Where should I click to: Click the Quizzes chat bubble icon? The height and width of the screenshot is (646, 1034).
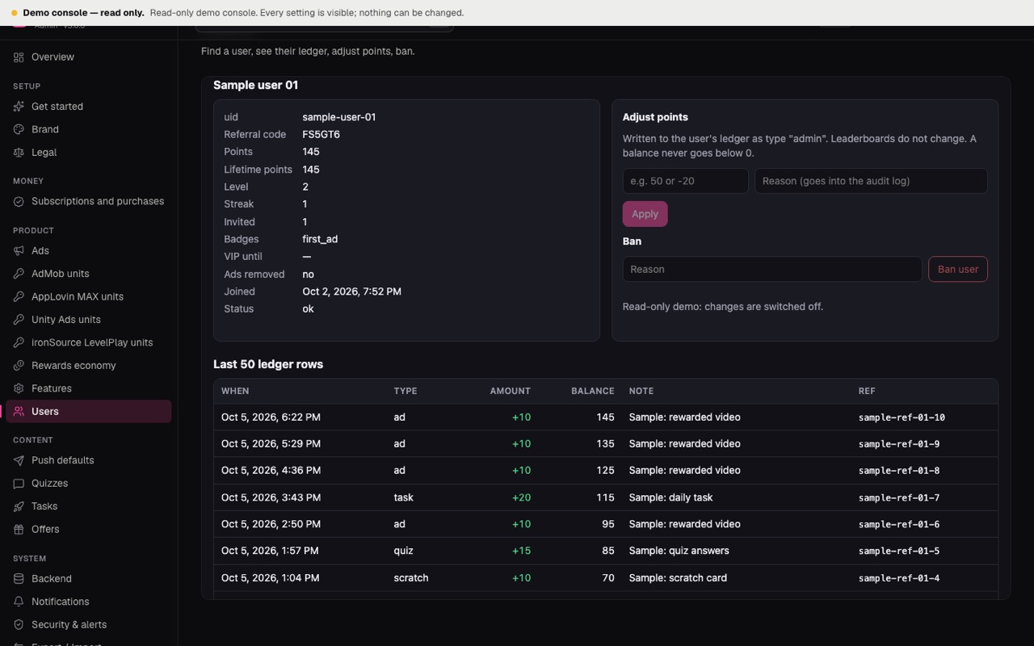pos(19,484)
